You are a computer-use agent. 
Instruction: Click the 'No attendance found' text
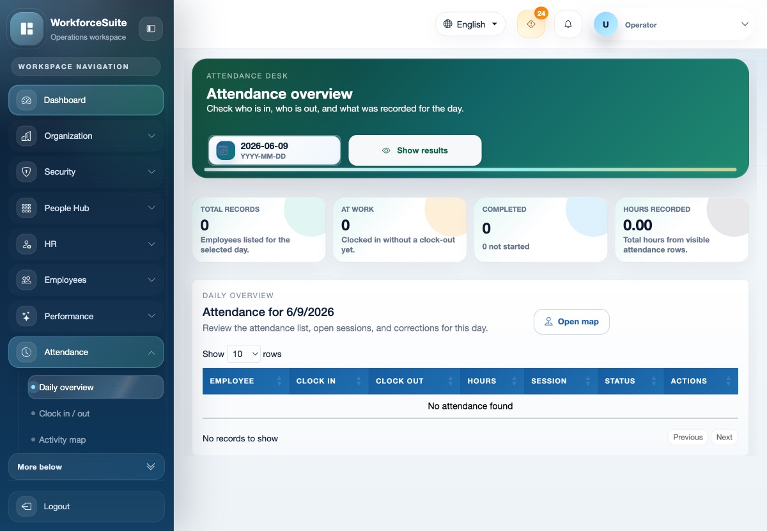coord(470,406)
